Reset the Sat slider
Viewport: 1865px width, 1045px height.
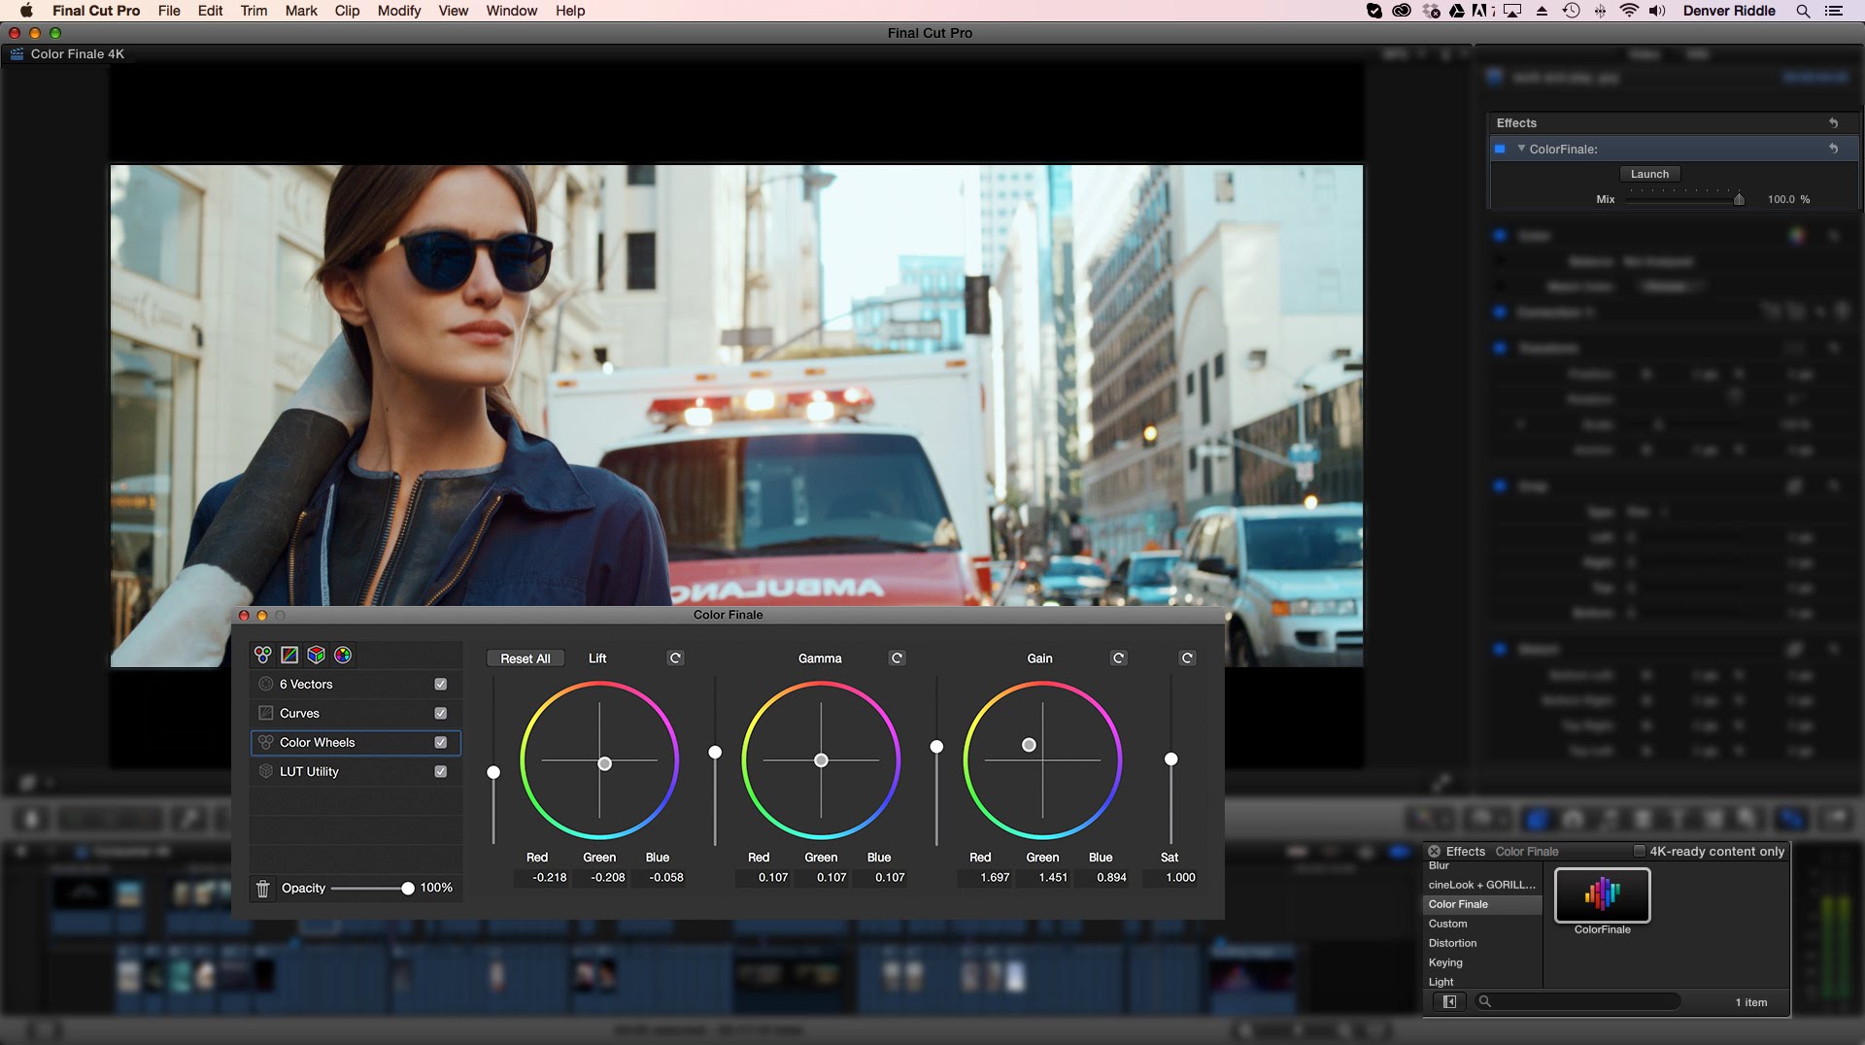(x=1187, y=658)
